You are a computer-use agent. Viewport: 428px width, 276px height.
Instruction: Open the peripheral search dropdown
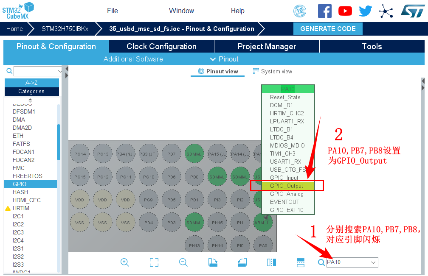pos(60,71)
